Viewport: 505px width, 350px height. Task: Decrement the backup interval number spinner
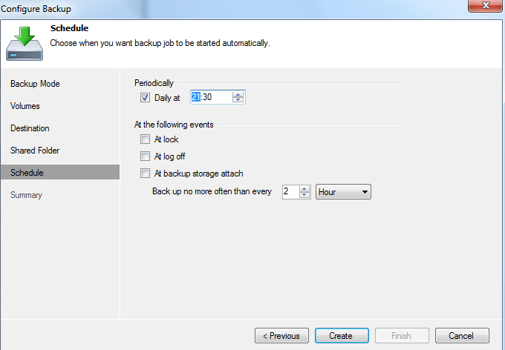pyautogui.click(x=304, y=194)
